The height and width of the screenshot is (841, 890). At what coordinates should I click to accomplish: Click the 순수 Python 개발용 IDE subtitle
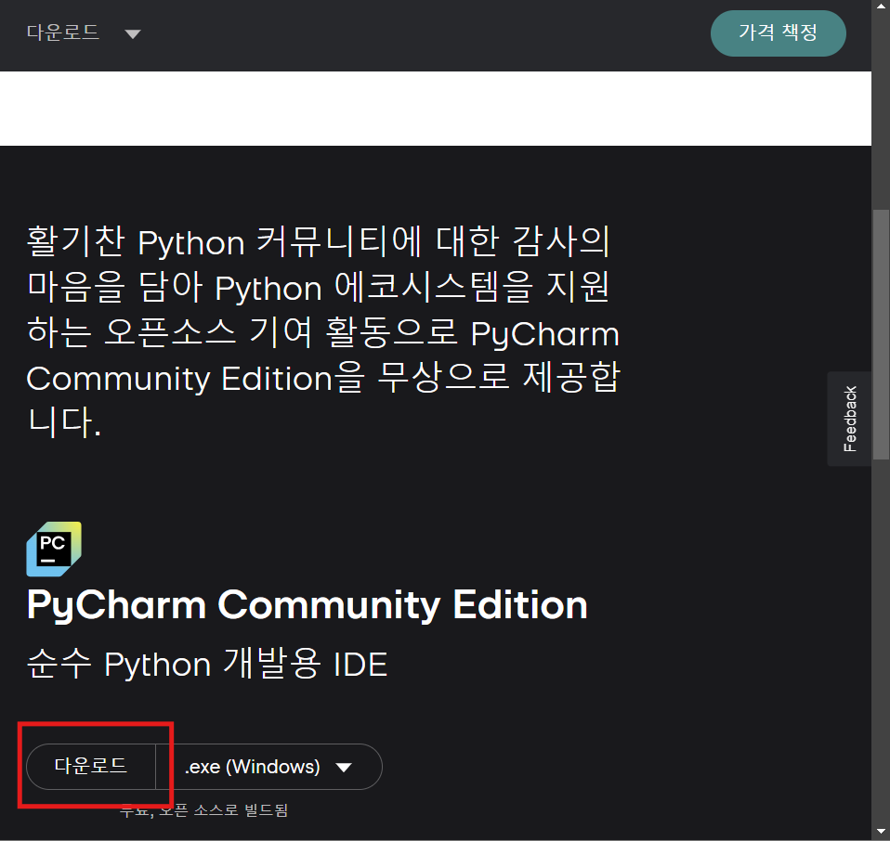(x=207, y=664)
